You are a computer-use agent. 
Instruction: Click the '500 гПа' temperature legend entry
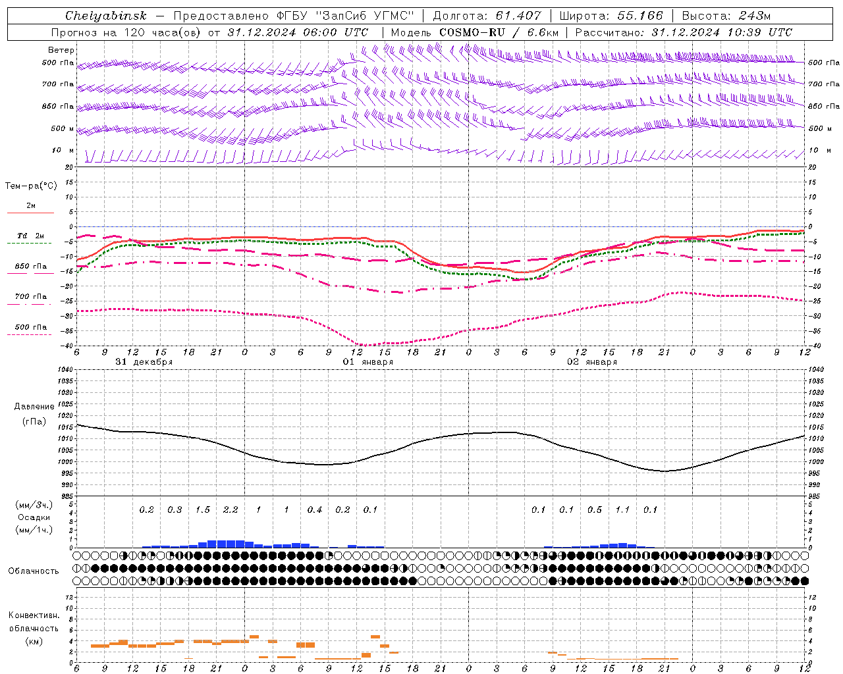(x=31, y=327)
